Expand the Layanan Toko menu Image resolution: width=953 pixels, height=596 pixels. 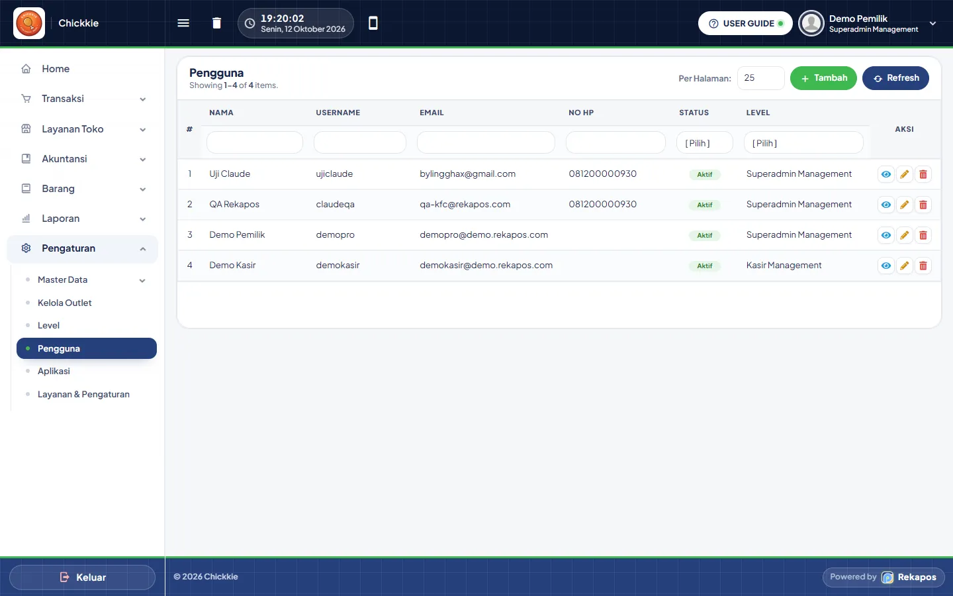pyautogui.click(x=82, y=129)
